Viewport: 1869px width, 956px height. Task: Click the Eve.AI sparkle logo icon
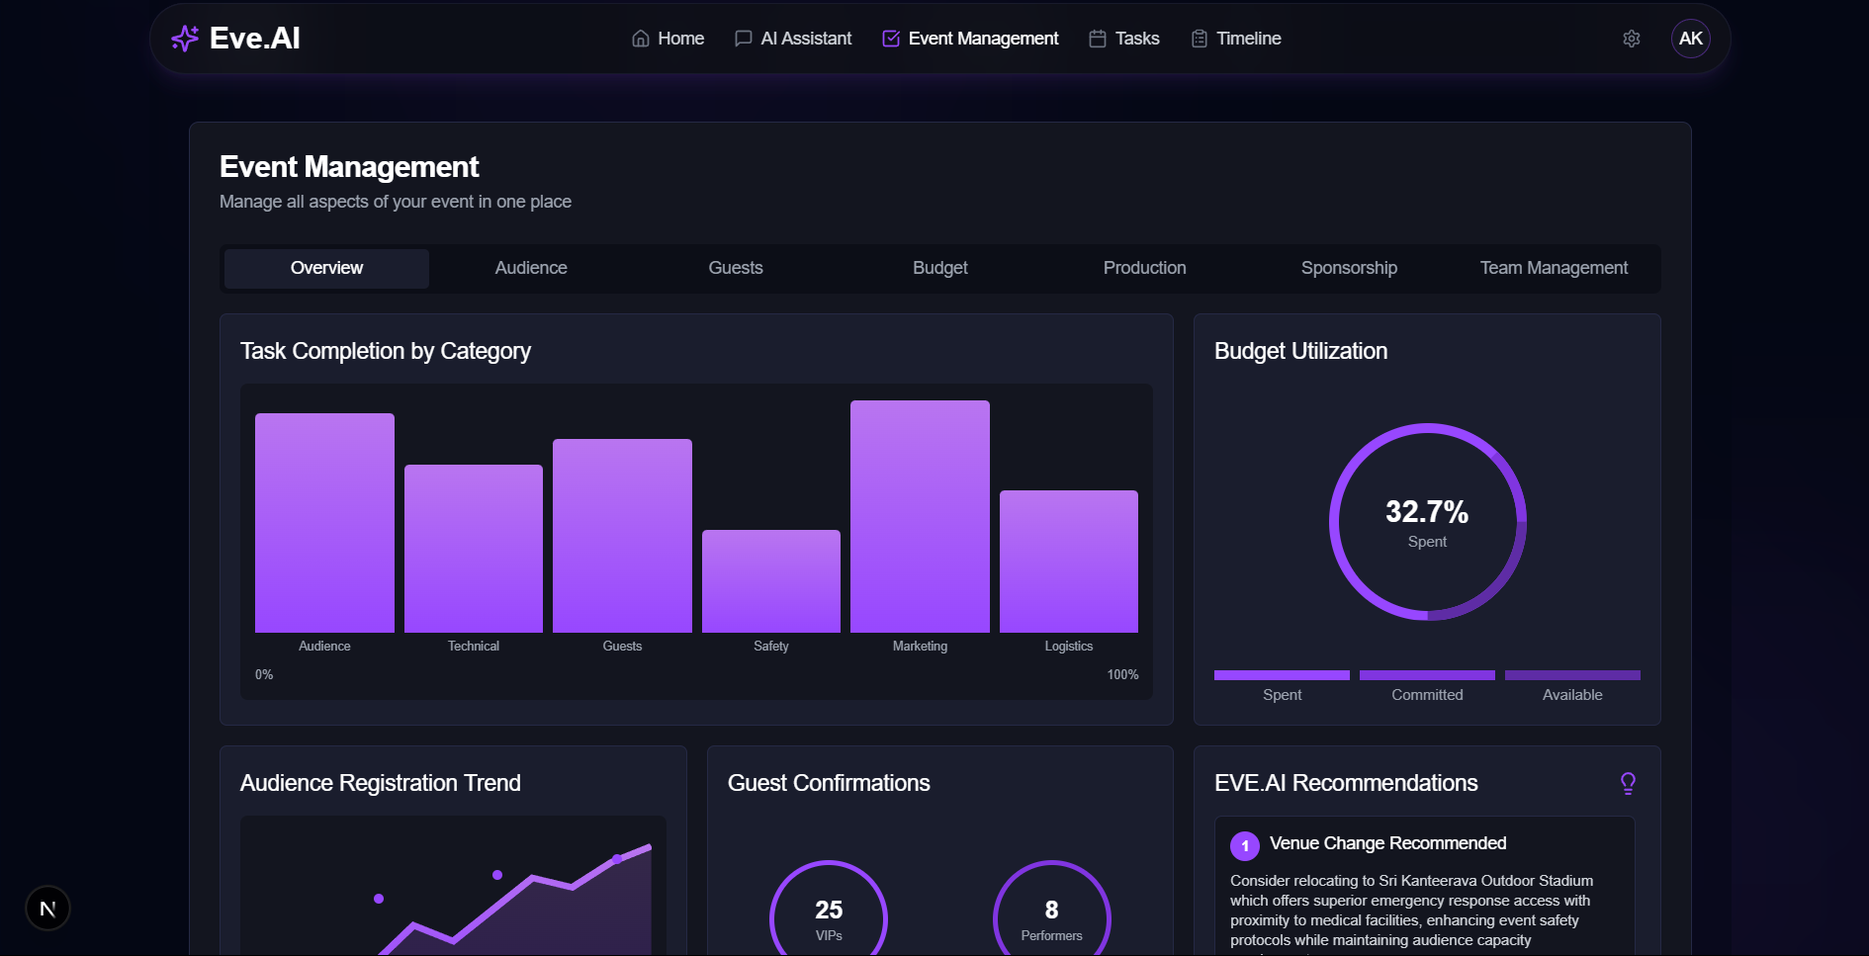tap(184, 38)
